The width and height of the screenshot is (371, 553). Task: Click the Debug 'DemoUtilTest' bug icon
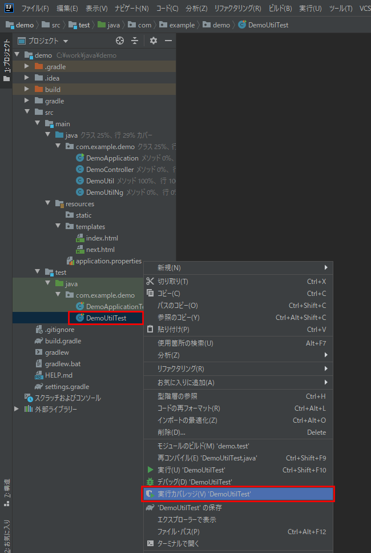point(150,482)
